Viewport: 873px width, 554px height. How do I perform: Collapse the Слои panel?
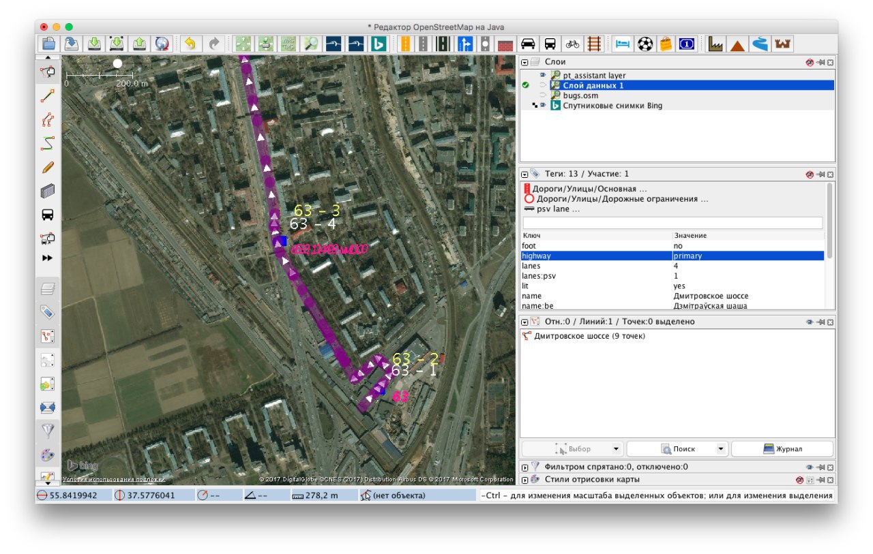[x=524, y=62]
